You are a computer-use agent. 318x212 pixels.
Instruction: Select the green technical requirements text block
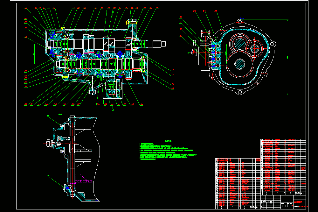pyautogui.click(x=168, y=150)
